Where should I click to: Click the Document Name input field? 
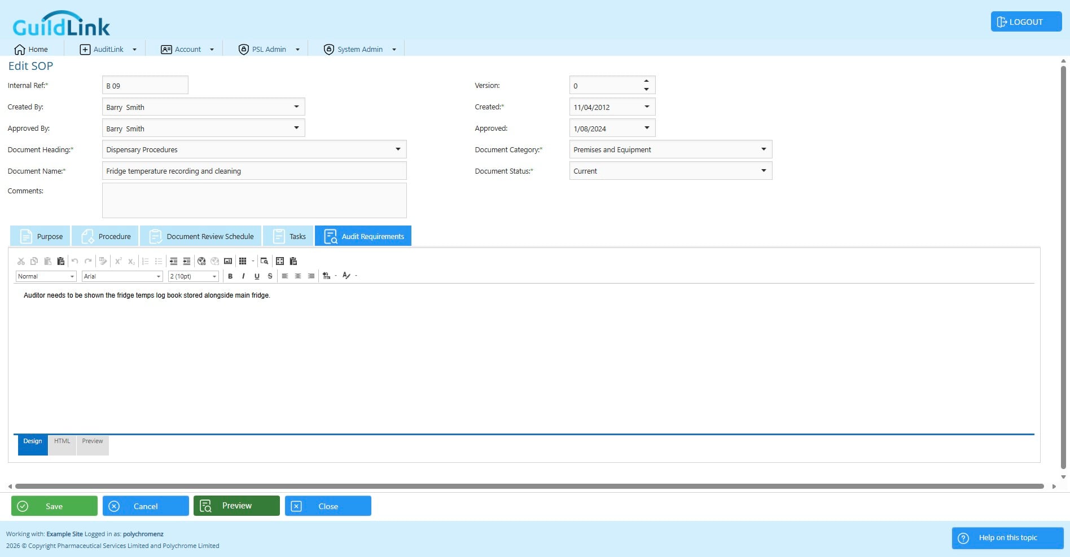(254, 171)
